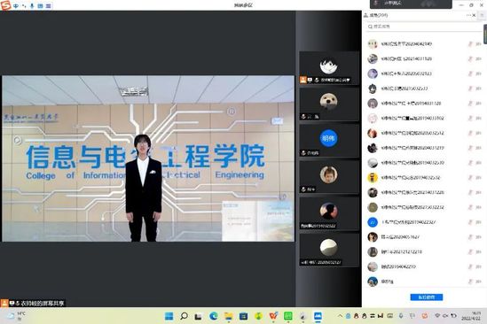Expand the floating meeting bar at top
Screen dimensions: 487x324
coord(411,4)
